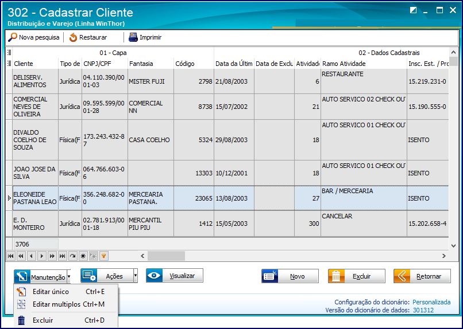The width and height of the screenshot is (463, 329).
Task: Choose Editar multiplos from the menu
Action: pos(66,304)
